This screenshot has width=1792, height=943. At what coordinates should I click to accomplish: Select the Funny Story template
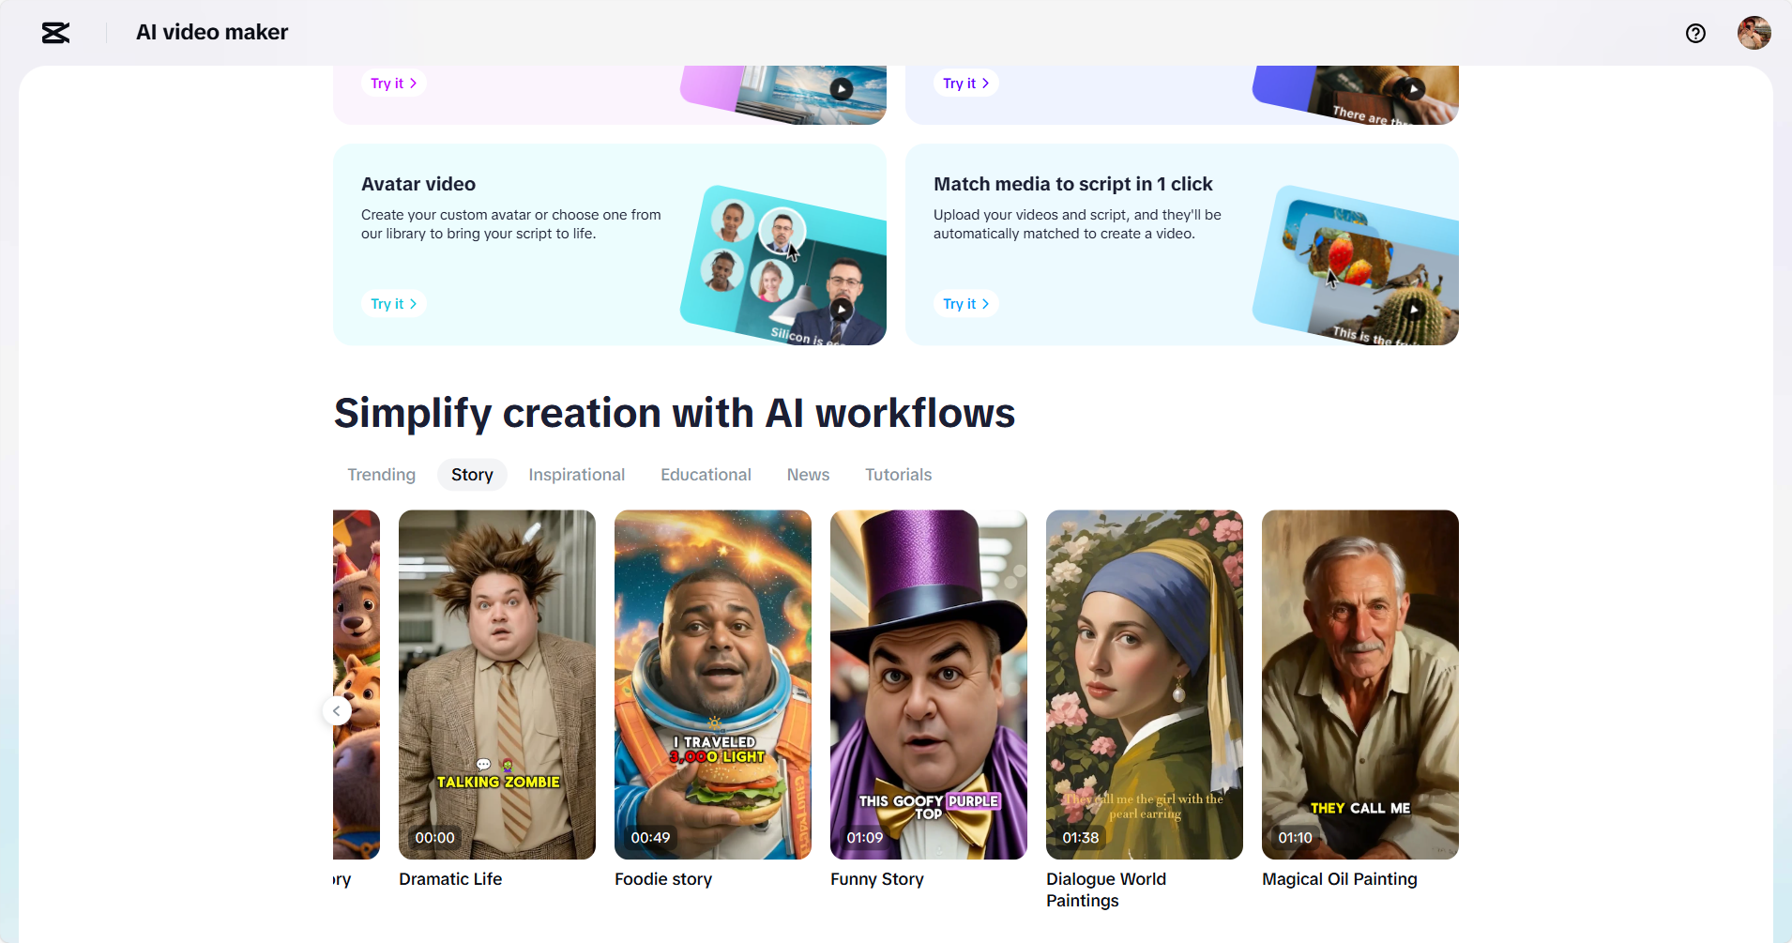pyautogui.click(x=928, y=684)
